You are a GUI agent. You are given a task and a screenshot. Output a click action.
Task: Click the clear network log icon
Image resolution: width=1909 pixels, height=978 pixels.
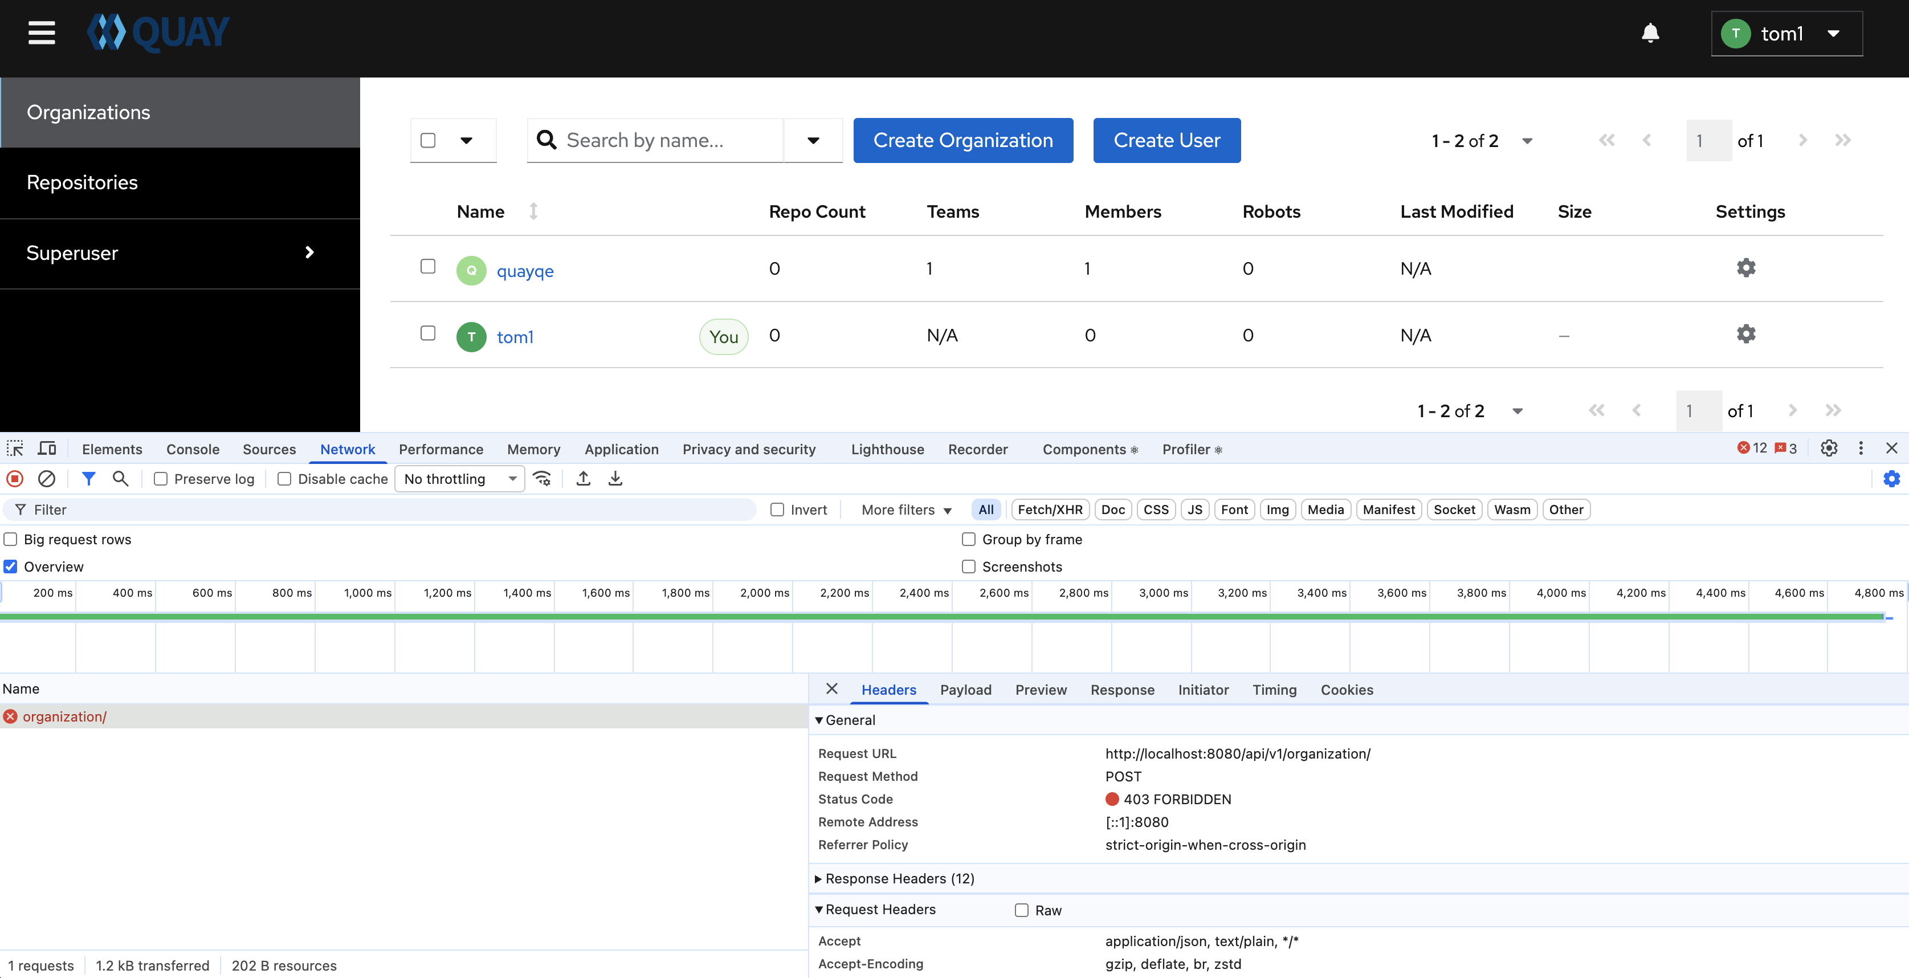tap(47, 479)
